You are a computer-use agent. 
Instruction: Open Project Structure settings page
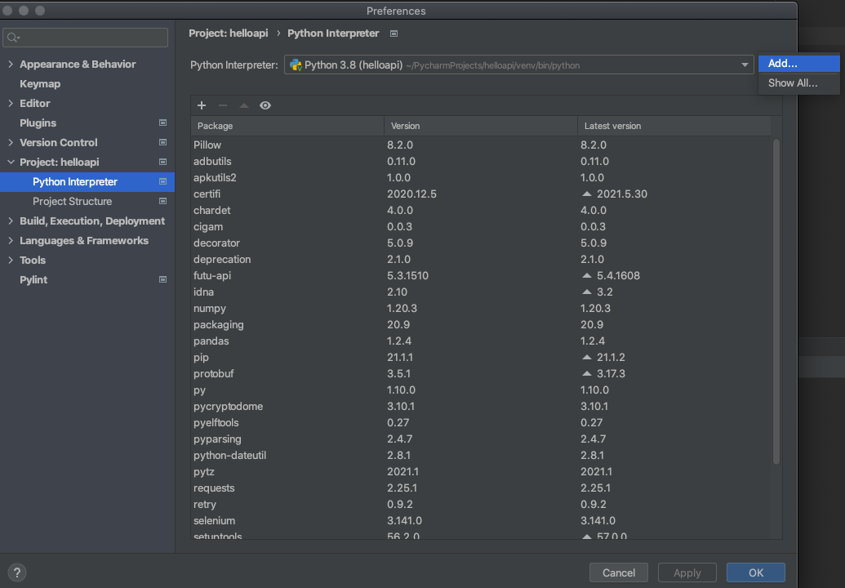coord(72,202)
